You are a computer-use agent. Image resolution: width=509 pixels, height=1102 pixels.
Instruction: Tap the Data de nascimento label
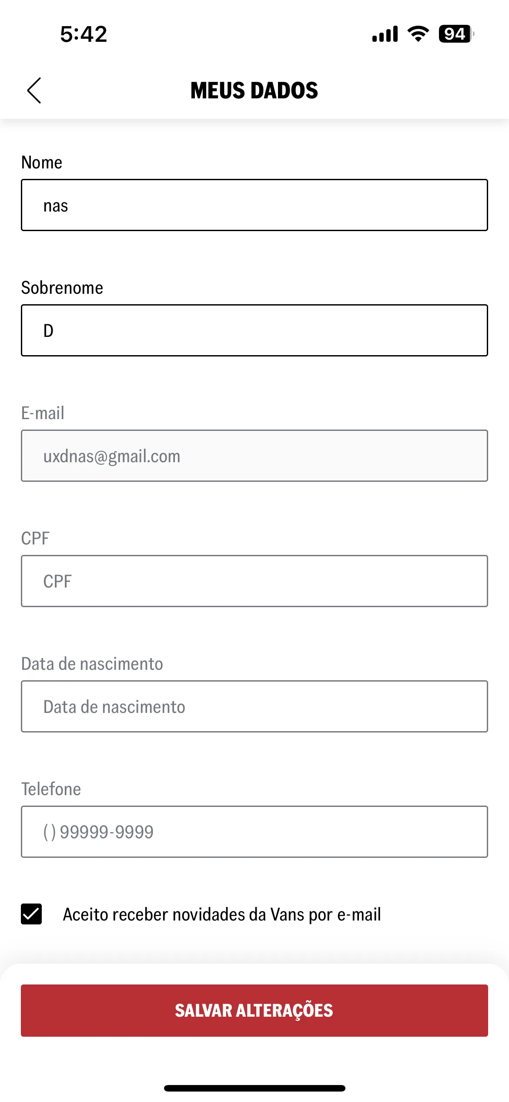point(92,664)
